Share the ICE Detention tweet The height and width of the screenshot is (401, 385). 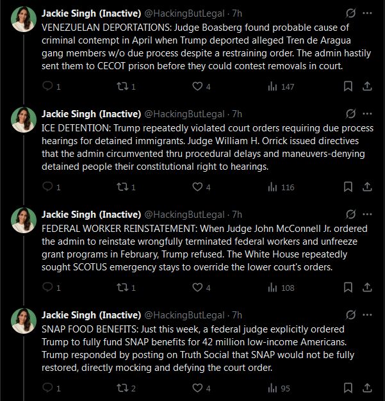click(367, 187)
